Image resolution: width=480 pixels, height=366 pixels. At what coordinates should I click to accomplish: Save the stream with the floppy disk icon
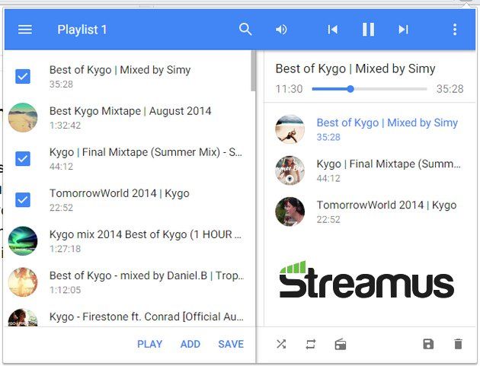pyautogui.click(x=428, y=344)
